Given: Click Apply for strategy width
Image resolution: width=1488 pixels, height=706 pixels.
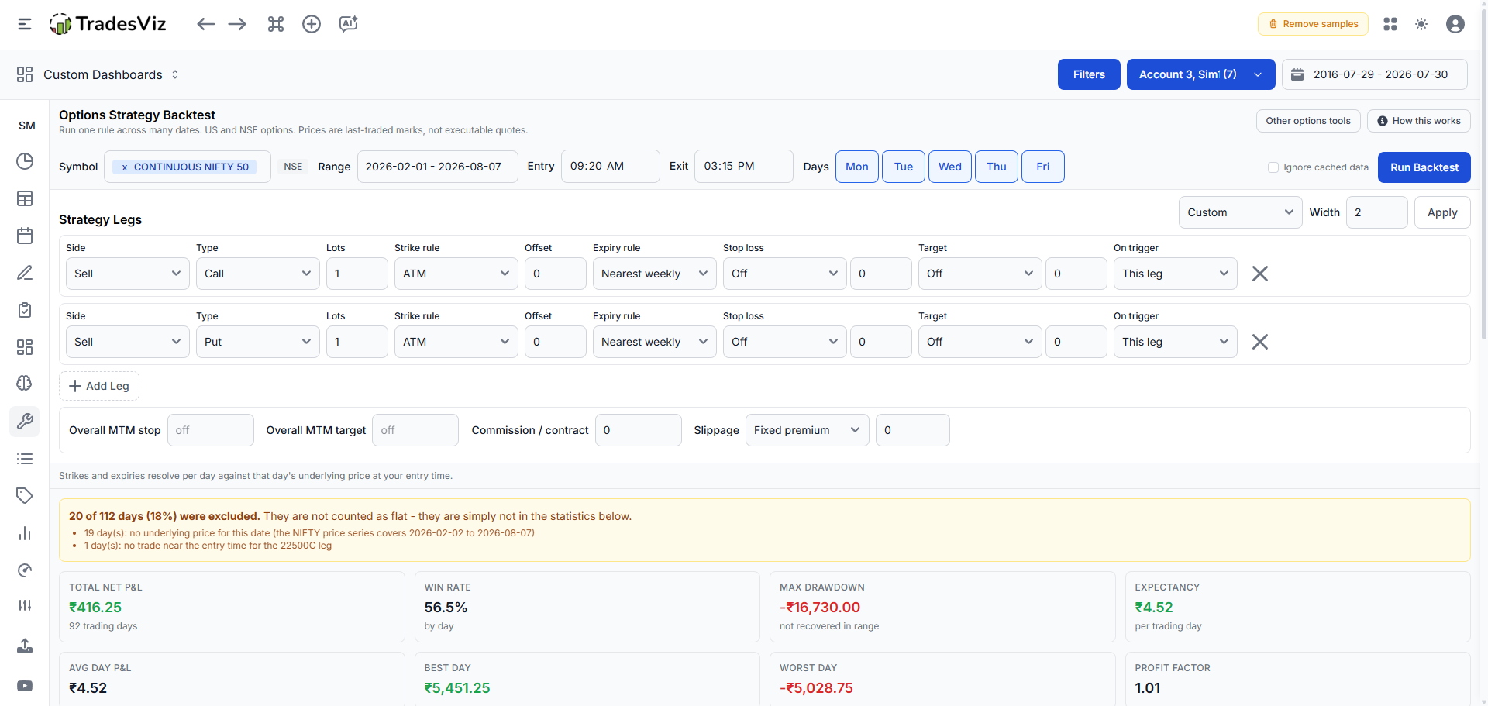Looking at the screenshot, I should point(1442,212).
